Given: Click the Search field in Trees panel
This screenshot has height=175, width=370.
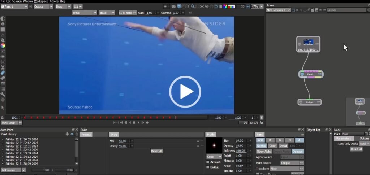Looking at the screenshot, I should [347, 10].
